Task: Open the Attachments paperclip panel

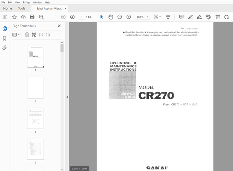Action: (x=5, y=48)
